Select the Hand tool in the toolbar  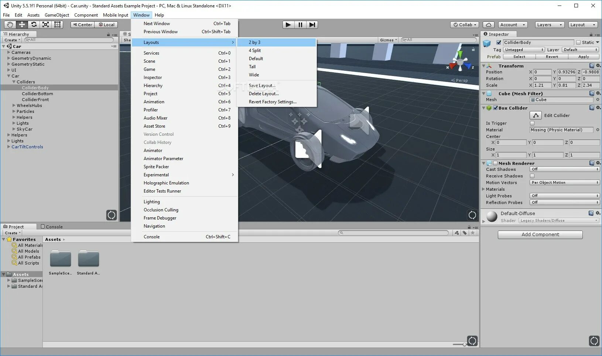coord(10,25)
